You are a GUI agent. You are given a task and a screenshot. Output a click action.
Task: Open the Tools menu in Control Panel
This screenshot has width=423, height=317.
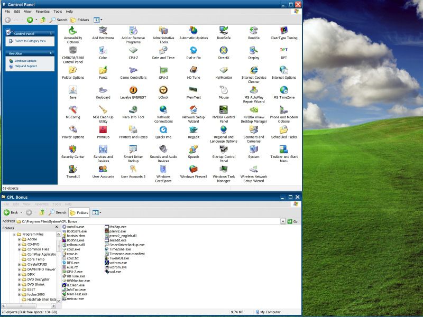pos(58,11)
